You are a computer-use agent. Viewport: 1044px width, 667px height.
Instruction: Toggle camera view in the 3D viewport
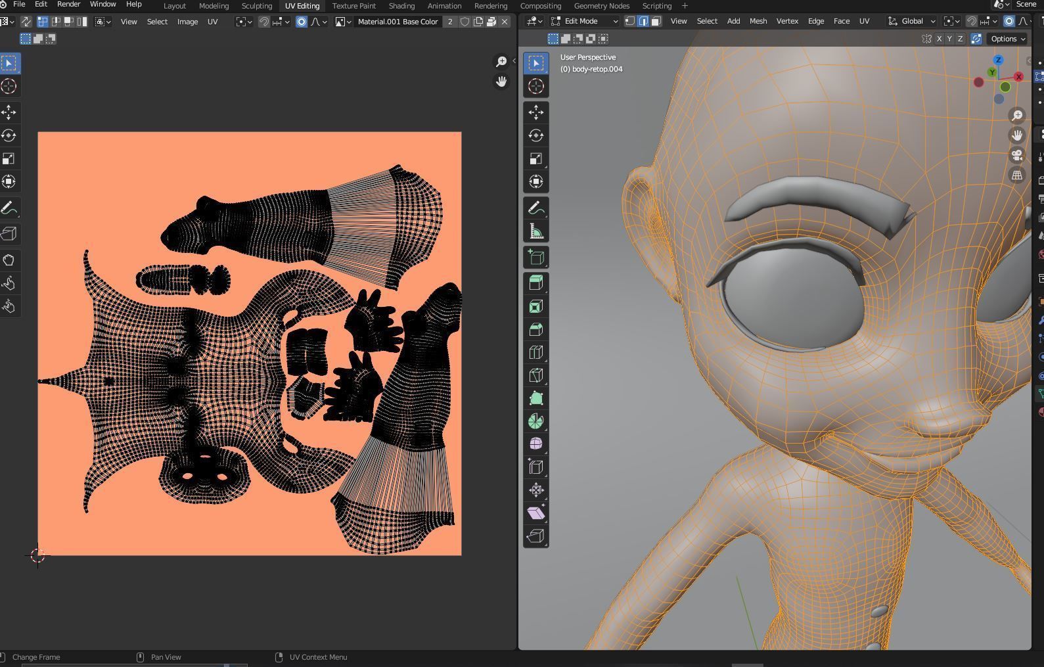click(x=1017, y=156)
